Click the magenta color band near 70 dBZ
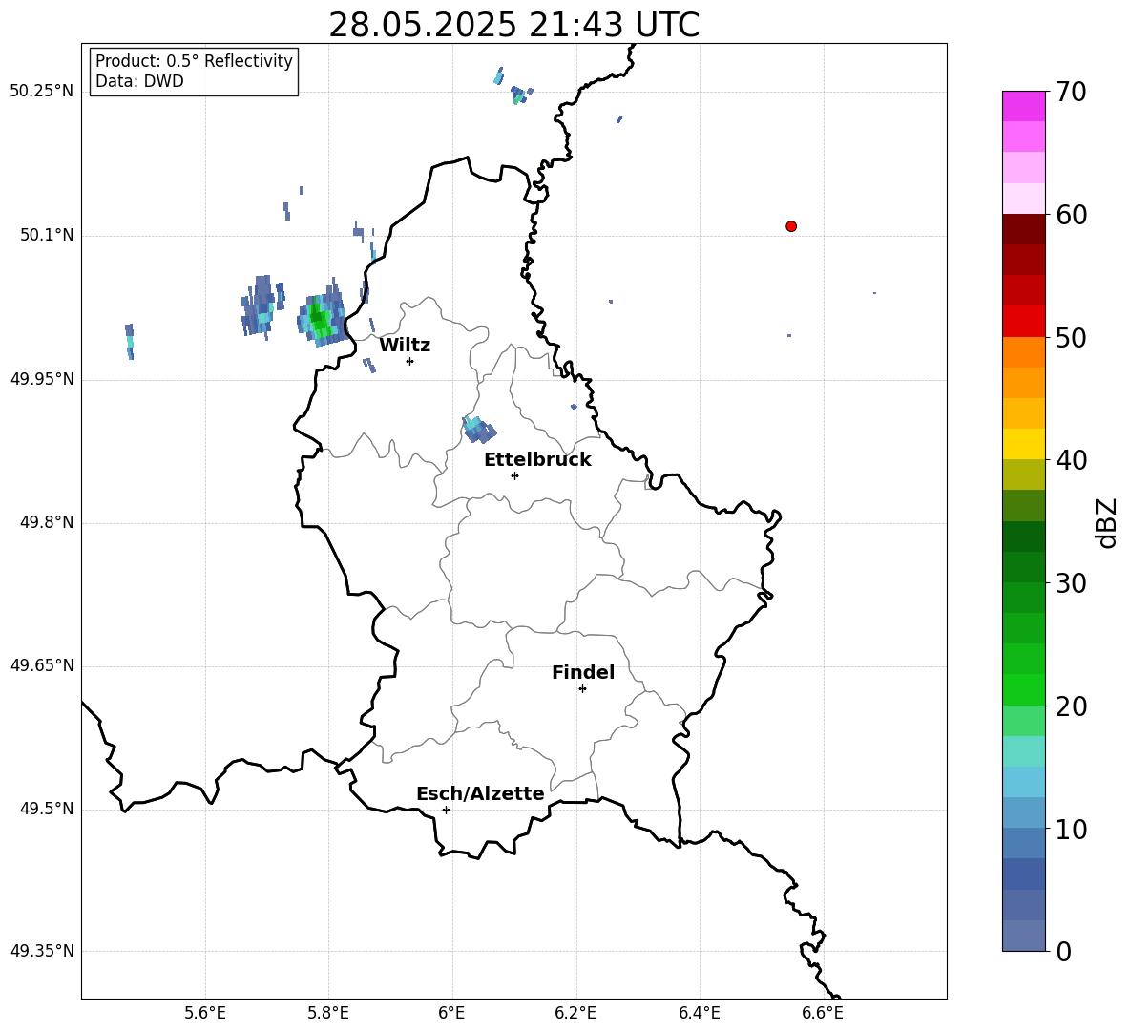Viewport: 1130px width, 1032px height. 1024,106
